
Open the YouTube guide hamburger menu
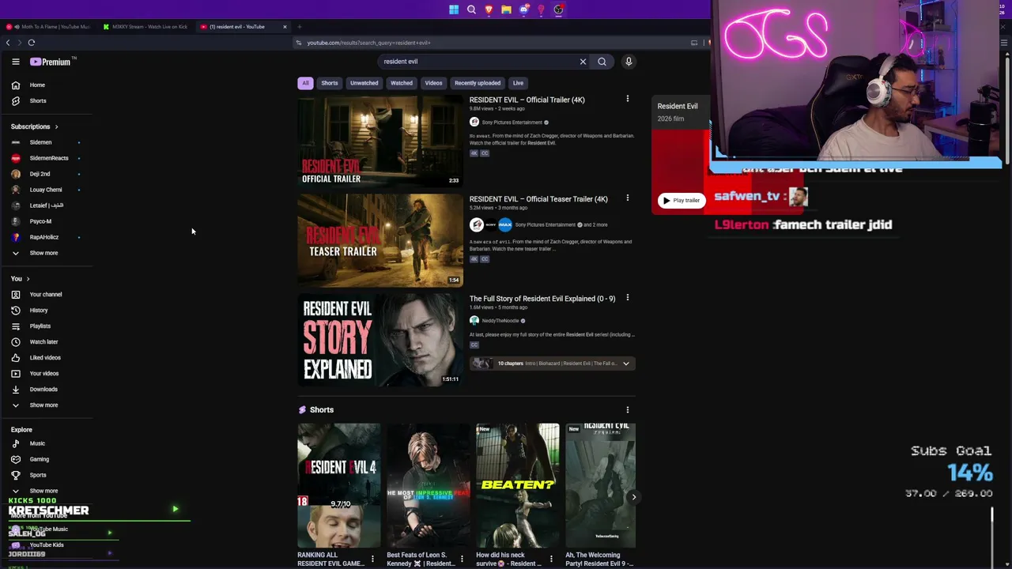[16, 62]
